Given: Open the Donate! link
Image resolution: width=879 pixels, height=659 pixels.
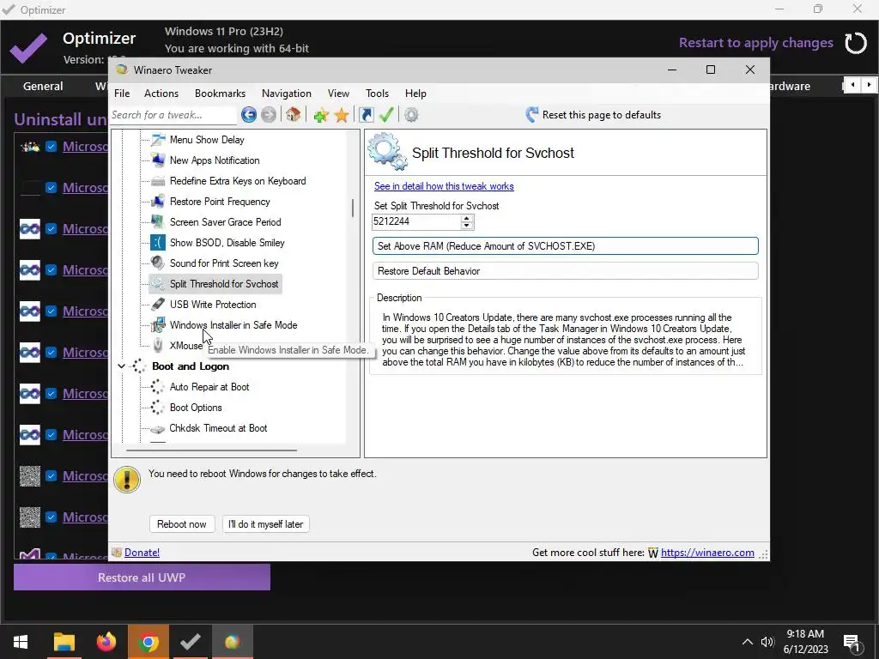Looking at the screenshot, I should [x=142, y=553].
